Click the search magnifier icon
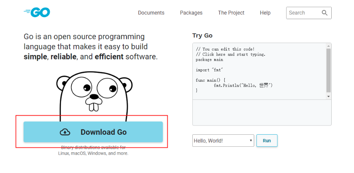The image size is (354, 173). coord(324,13)
